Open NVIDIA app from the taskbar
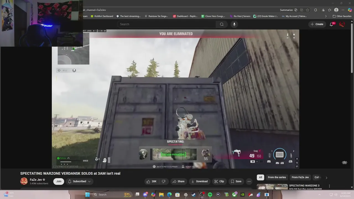354x199 pixels. (x=243, y=195)
